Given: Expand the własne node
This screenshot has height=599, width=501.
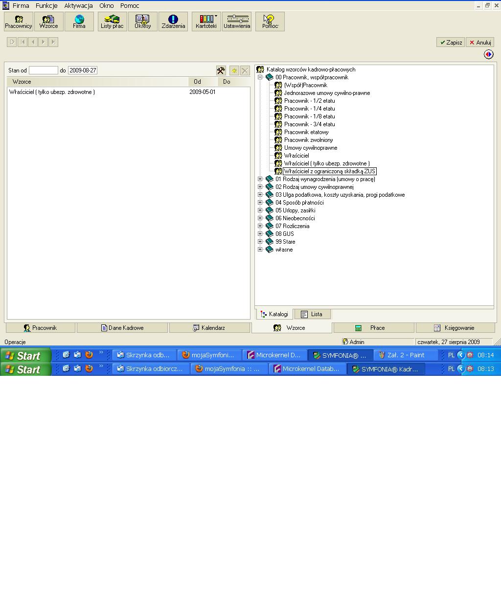Looking at the screenshot, I should [x=260, y=250].
